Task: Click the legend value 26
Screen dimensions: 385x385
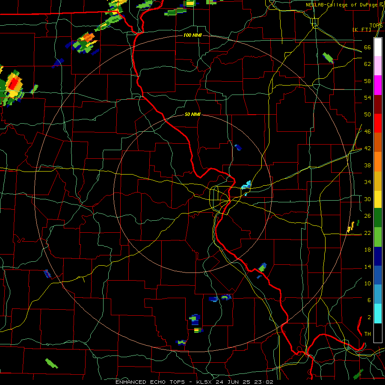Action: pyautogui.click(x=367, y=216)
